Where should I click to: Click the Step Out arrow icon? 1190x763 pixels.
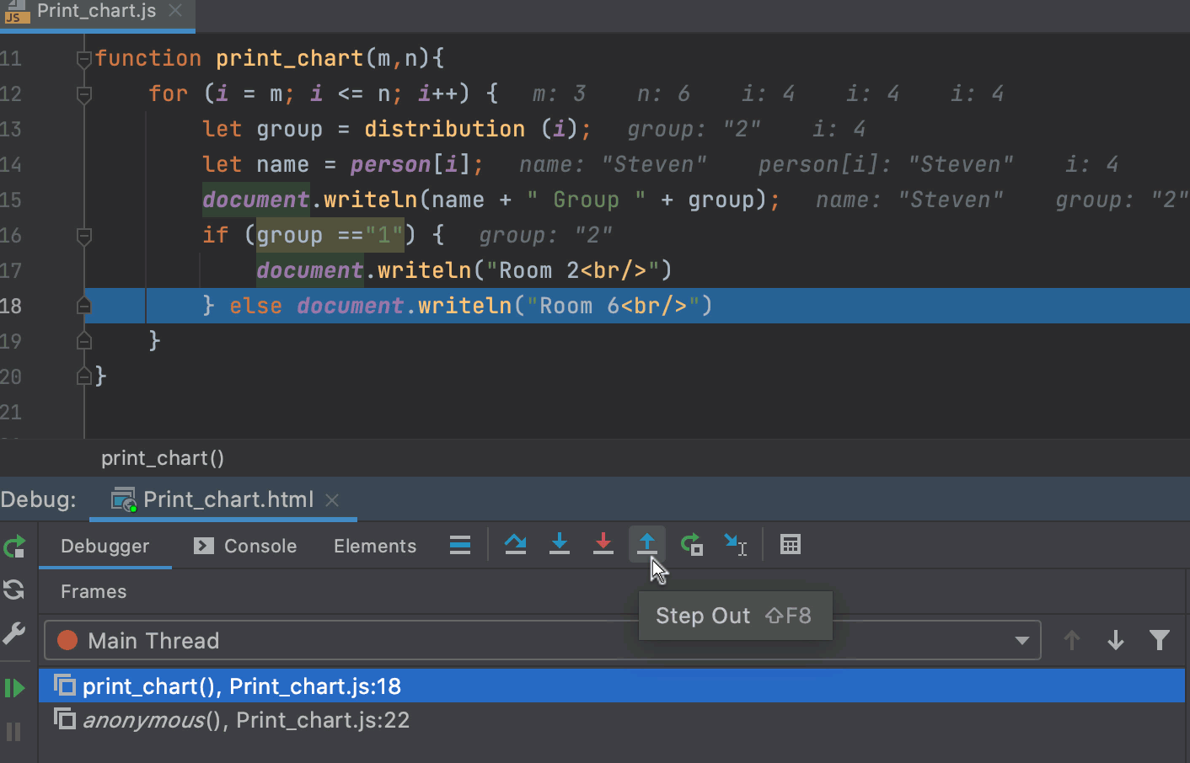[x=647, y=544]
